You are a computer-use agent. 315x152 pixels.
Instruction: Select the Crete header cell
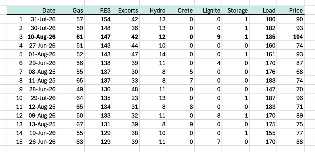coord(181,10)
